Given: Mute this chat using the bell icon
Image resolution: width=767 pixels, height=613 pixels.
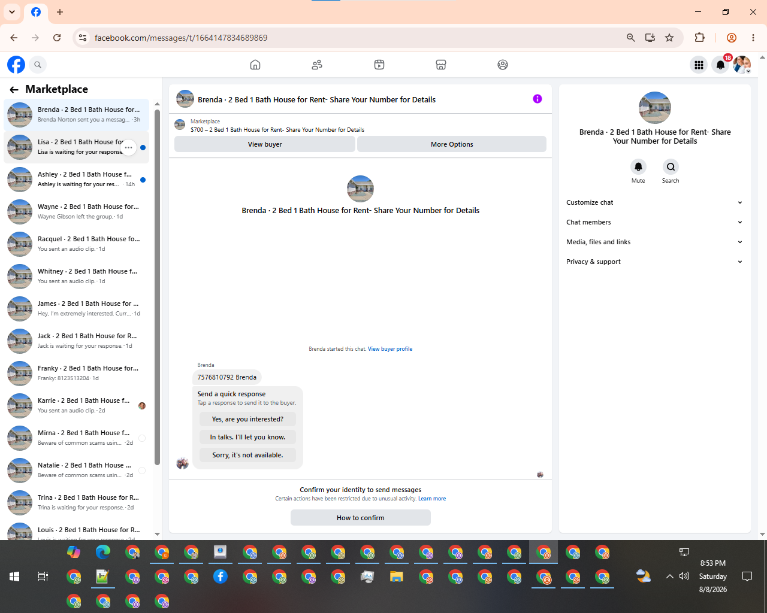Looking at the screenshot, I should click(x=638, y=166).
